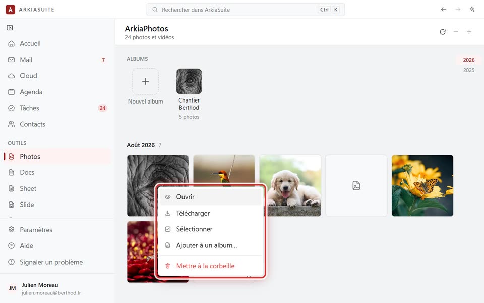The width and height of the screenshot is (484, 303).
Task: Choose Télécharger in the context menu
Action: click(211, 213)
